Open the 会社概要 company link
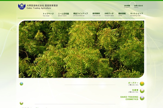The height and width of the screenshot is (108, 163). [x=127, y=6]
